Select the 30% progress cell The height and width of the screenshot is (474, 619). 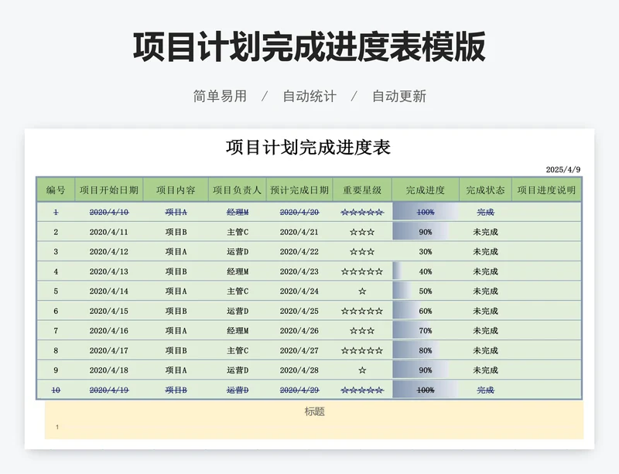click(426, 252)
